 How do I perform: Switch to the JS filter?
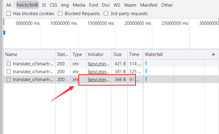[x=44, y=5]
